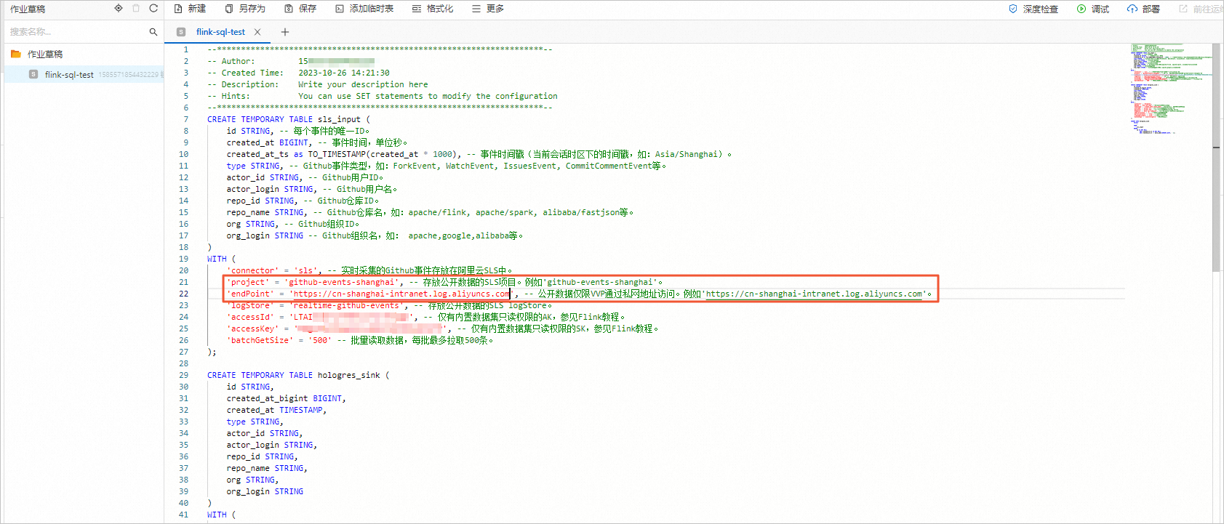Image resolution: width=1224 pixels, height=524 pixels.
Task: Click the 'Created Time' comment line
Action: pos(298,73)
